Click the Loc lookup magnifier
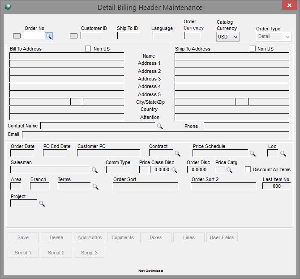This screenshot has width=300, height=279. pos(283,153)
